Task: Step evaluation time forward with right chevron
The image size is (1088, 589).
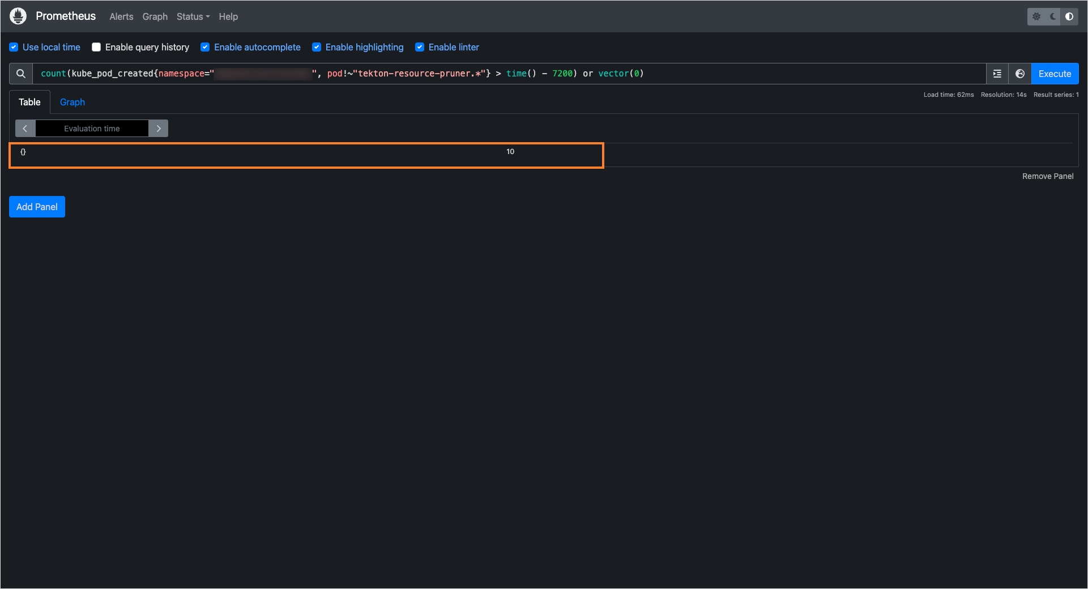Action: coord(159,129)
